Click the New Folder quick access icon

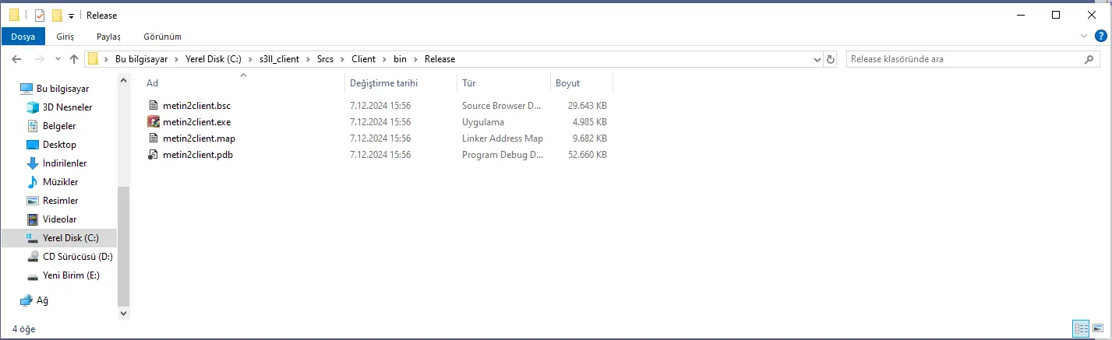(57, 15)
